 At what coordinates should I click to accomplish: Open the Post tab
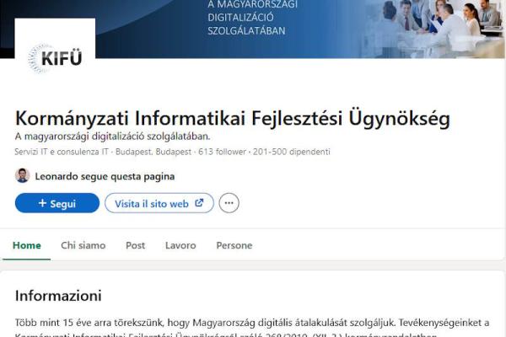tap(135, 245)
